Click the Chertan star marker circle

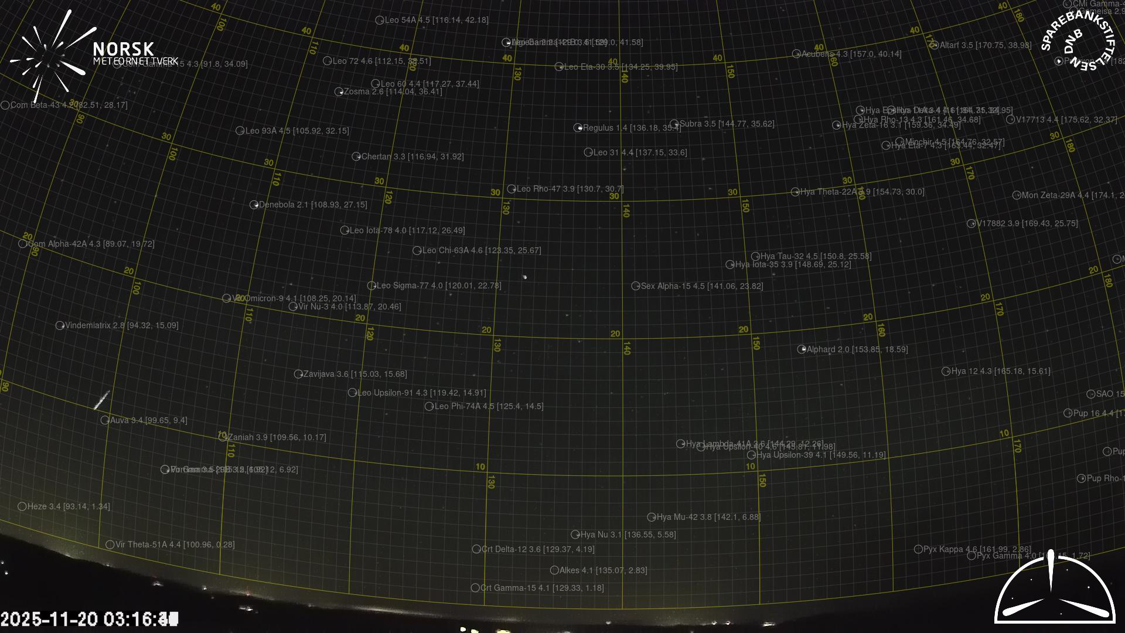coord(356,156)
